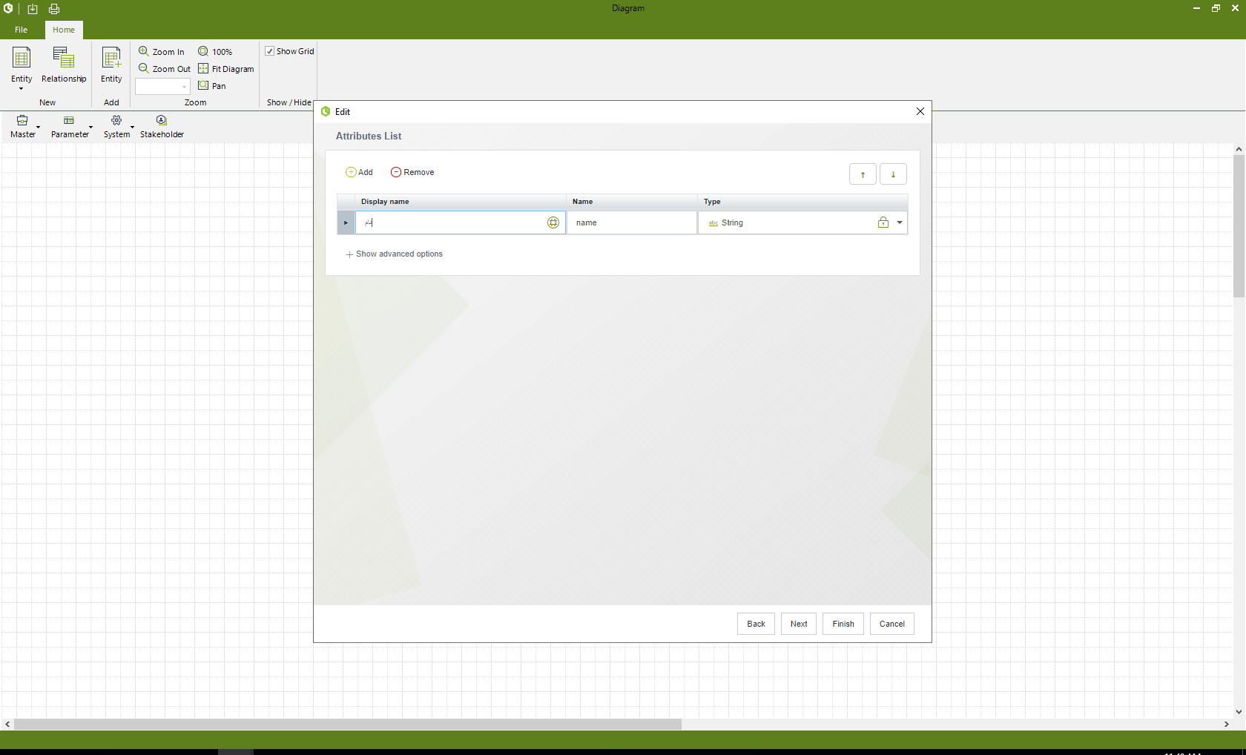Click the vertical scrollbar thumb of the diagram

click(1239, 225)
